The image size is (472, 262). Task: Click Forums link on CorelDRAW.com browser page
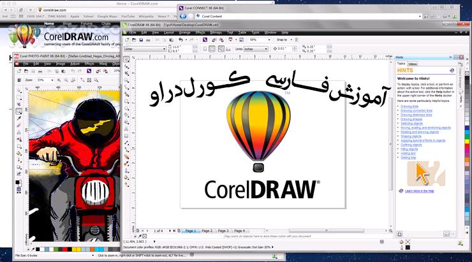pos(86,24)
